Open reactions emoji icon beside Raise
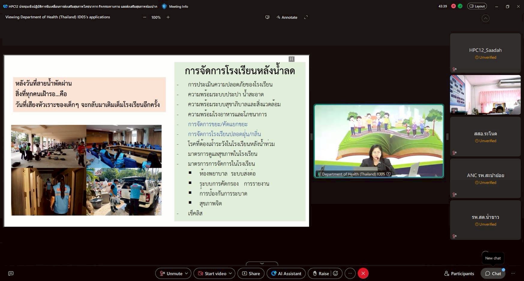The image size is (524, 281). (336, 274)
